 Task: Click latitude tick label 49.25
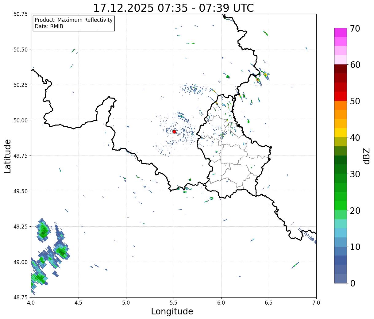[x=21, y=227]
